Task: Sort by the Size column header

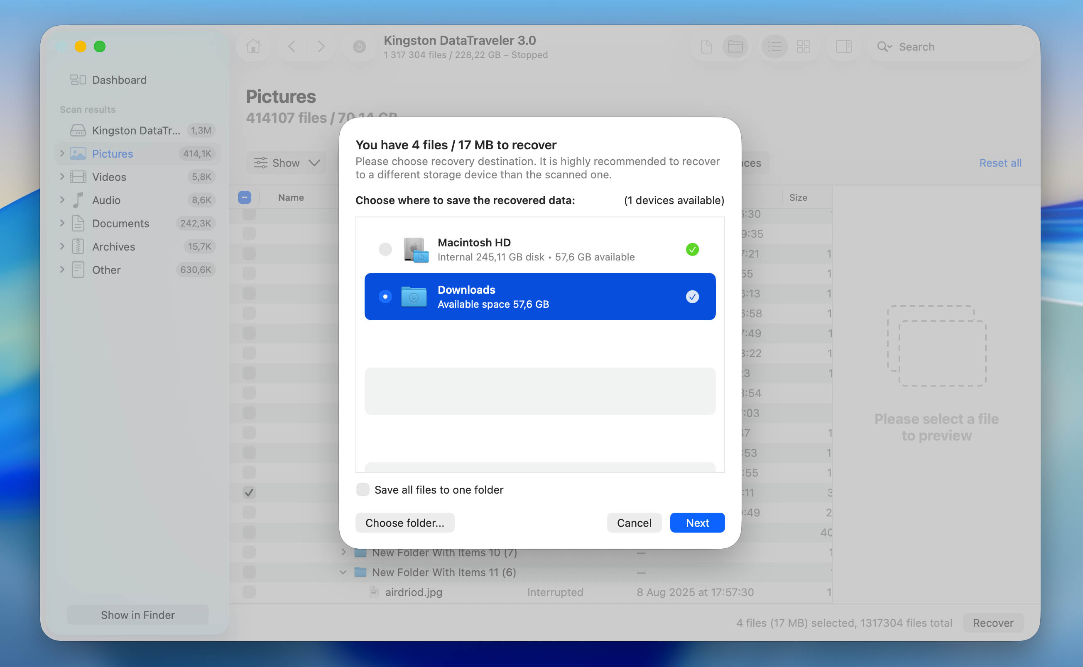Action: [x=798, y=197]
